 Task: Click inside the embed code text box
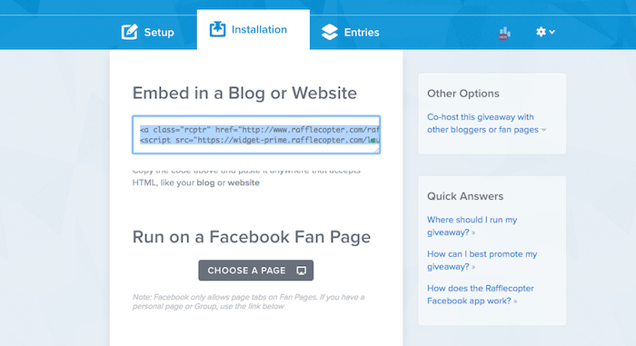coord(256,134)
